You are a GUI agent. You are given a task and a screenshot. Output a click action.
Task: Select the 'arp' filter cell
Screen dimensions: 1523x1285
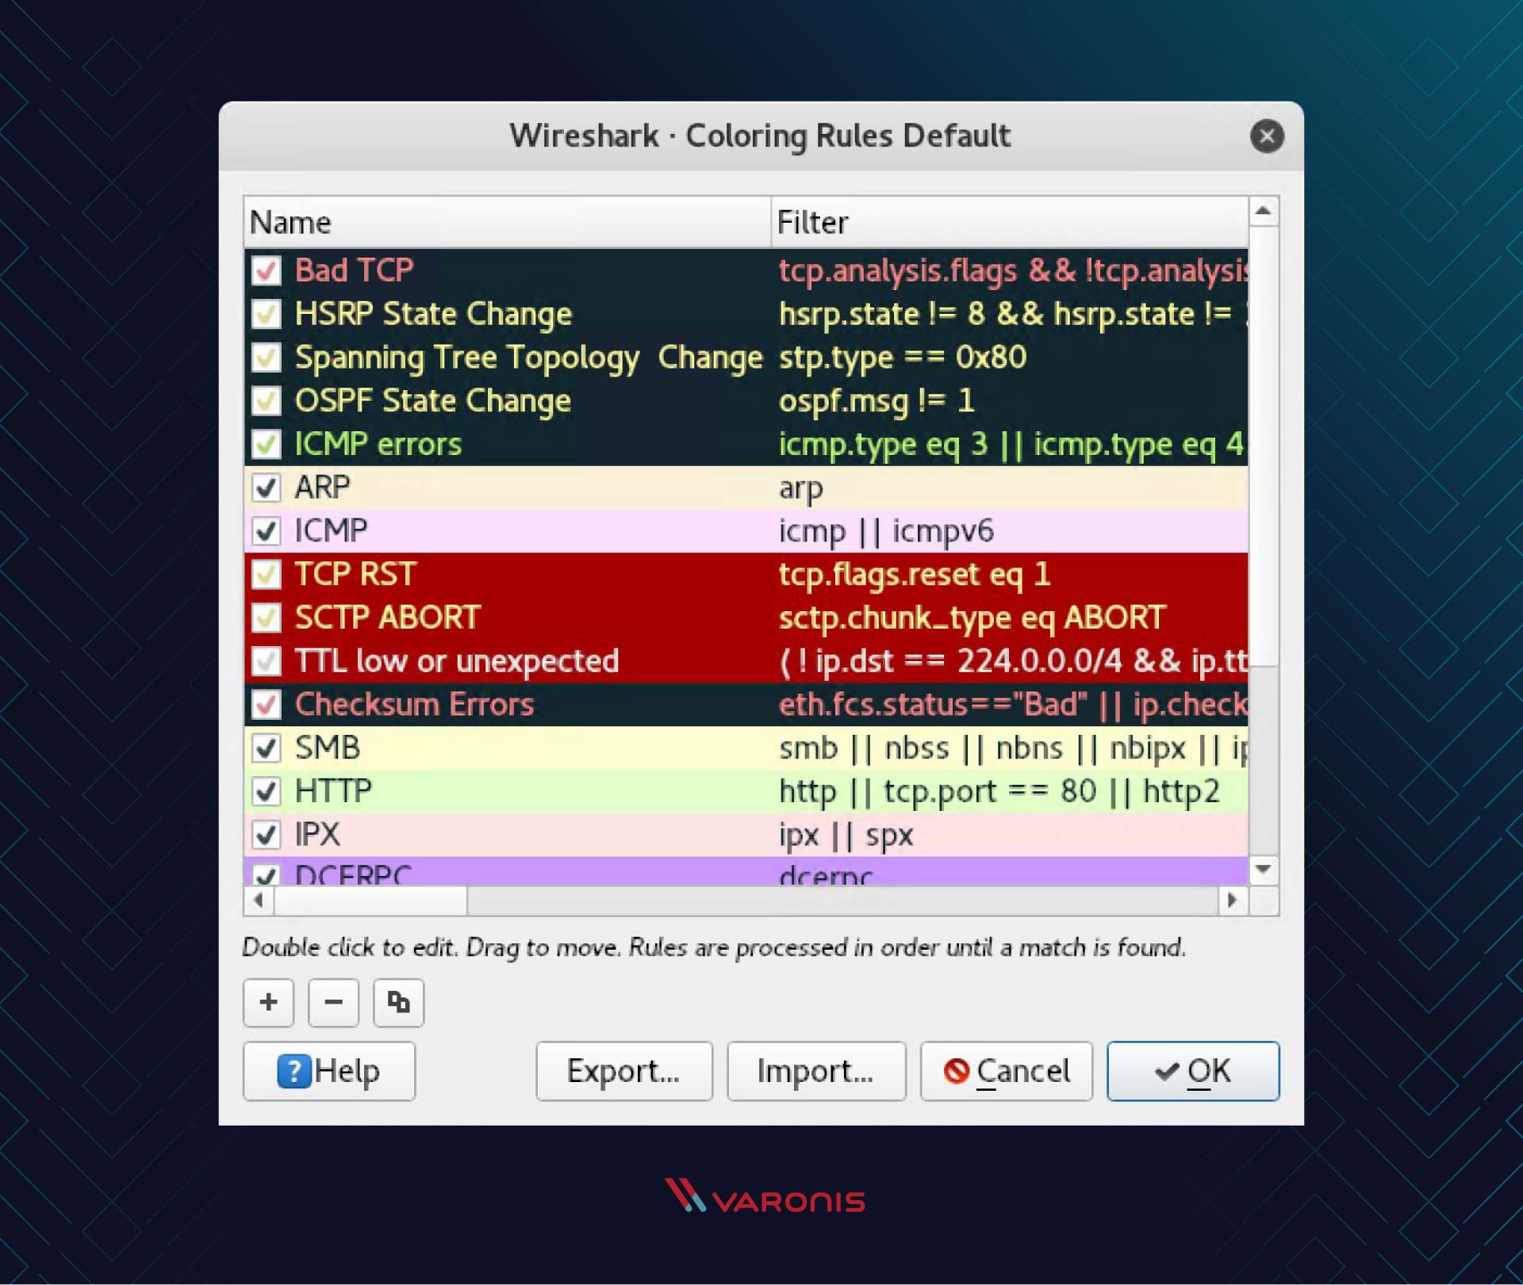tap(800, 488)
